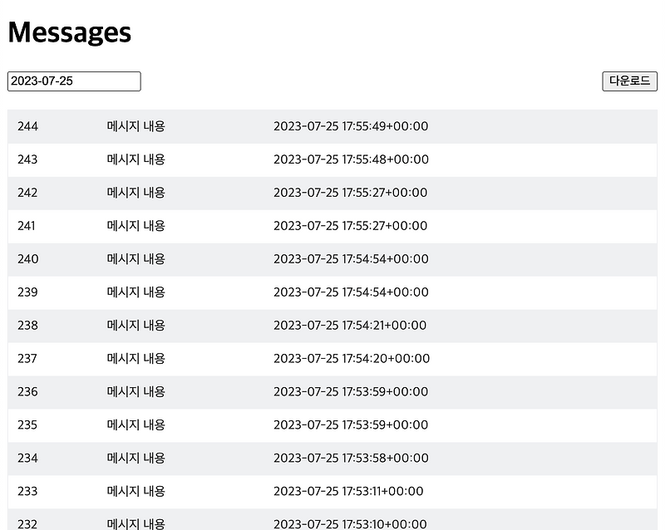Click timestamp 17:55:48 in the table

pyautogui.click(x=351, y=159)
